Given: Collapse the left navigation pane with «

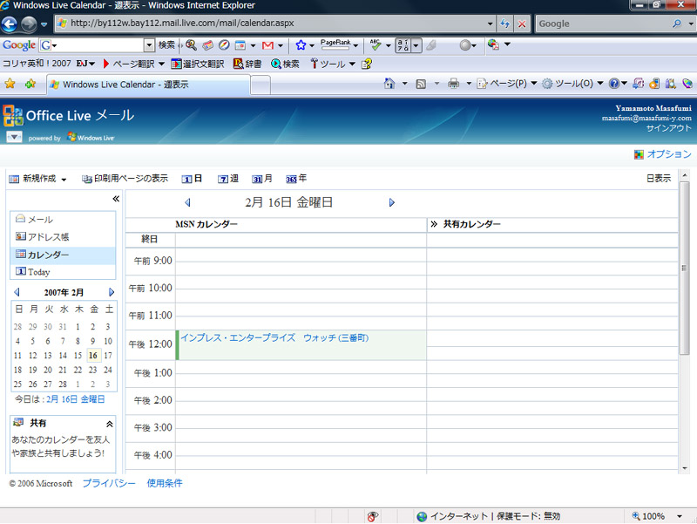Looking at the screenshot, I should pos(116,199).
